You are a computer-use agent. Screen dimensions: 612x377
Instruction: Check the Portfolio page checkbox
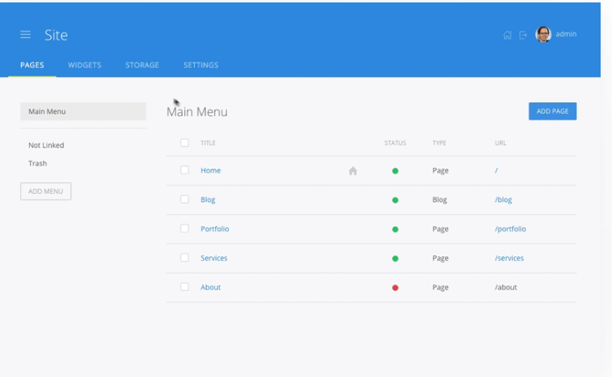coord(184,229)
